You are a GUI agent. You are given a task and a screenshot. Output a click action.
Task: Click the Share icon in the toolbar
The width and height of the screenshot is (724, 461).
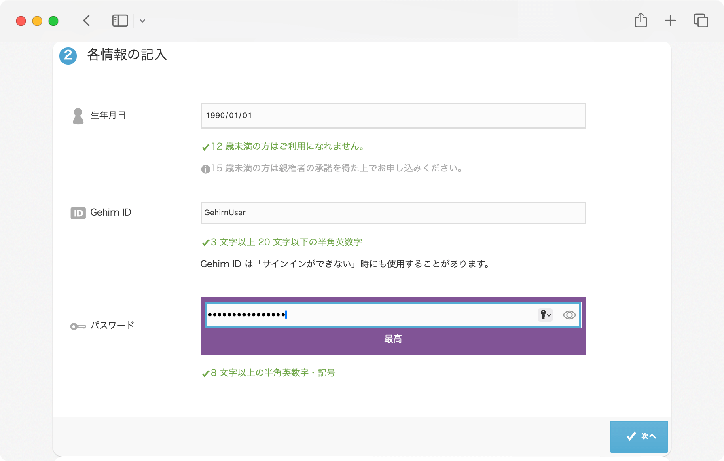[x=640, y=20]
